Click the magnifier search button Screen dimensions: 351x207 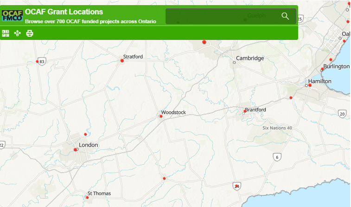click(x=285, y=16)
